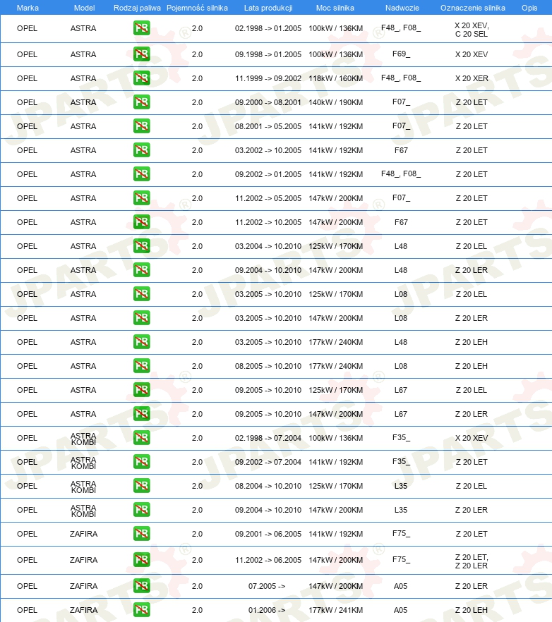
Task: Select the date range 03.2002 -> 10.2005
Action: (x=268, y=150)
